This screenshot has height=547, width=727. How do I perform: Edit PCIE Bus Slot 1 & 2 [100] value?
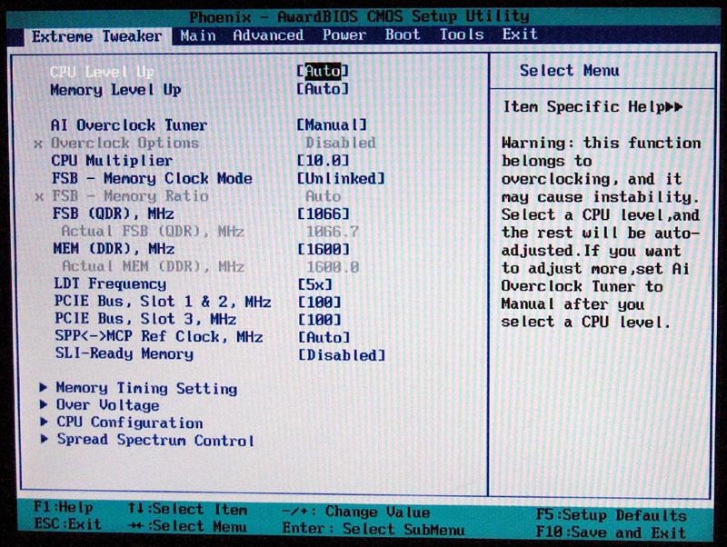coord(320,303)
